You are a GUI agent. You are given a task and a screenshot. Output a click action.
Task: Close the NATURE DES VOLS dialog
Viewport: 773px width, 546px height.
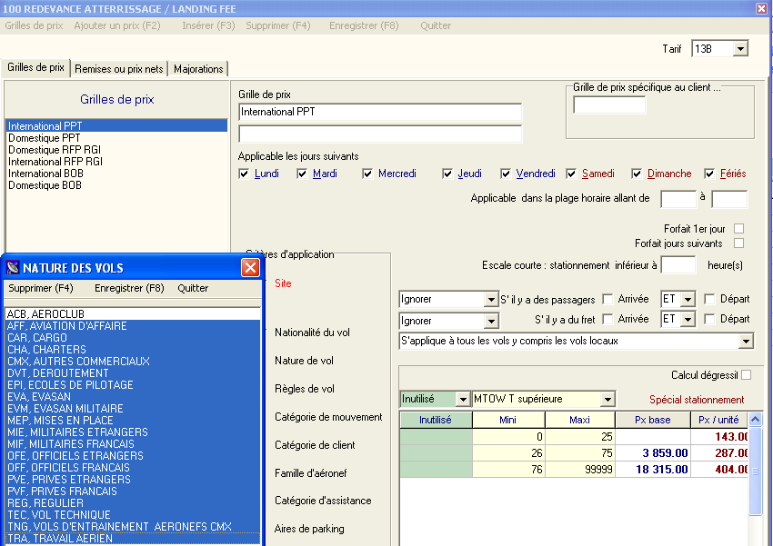point(250,268)
